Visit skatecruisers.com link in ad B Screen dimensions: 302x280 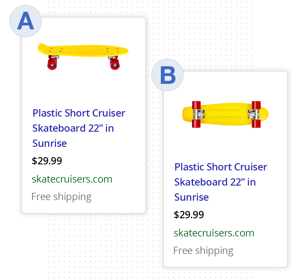pos(214,233)
